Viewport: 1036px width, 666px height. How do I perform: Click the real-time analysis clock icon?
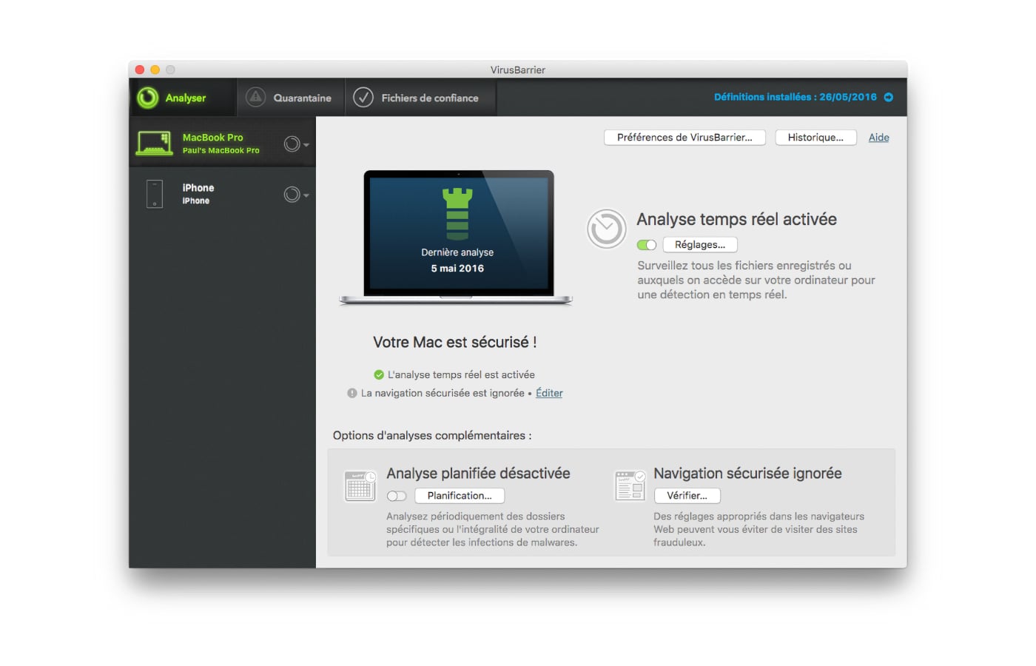click(607, 229)
